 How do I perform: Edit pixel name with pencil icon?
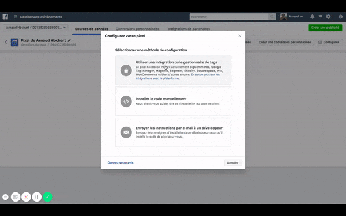coord(69,40)
